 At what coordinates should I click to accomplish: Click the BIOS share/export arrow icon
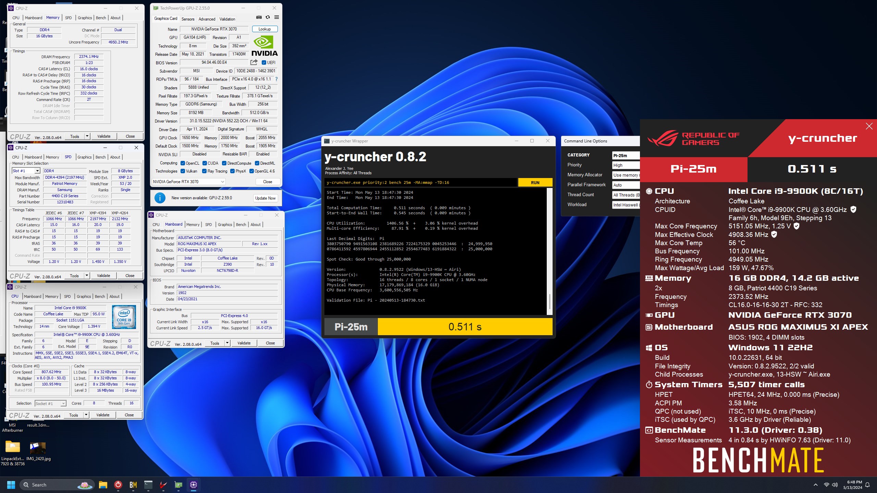(254, 62)
